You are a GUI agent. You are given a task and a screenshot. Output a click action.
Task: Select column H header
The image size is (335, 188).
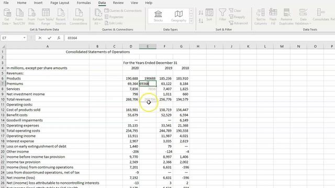(198, 46)
